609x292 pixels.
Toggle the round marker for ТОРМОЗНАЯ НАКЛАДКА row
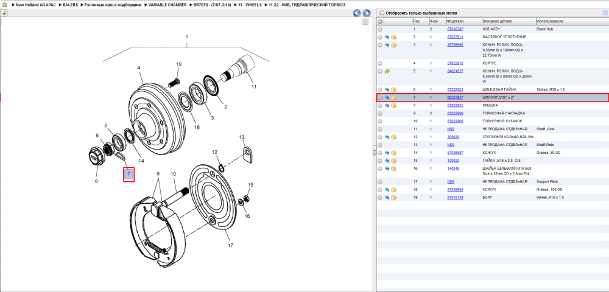[x=380, y=113]
